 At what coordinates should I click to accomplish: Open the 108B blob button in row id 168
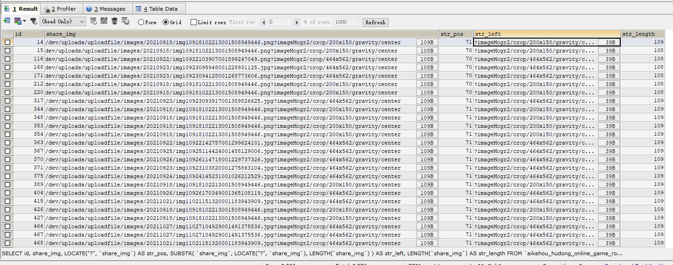point(427,67)
